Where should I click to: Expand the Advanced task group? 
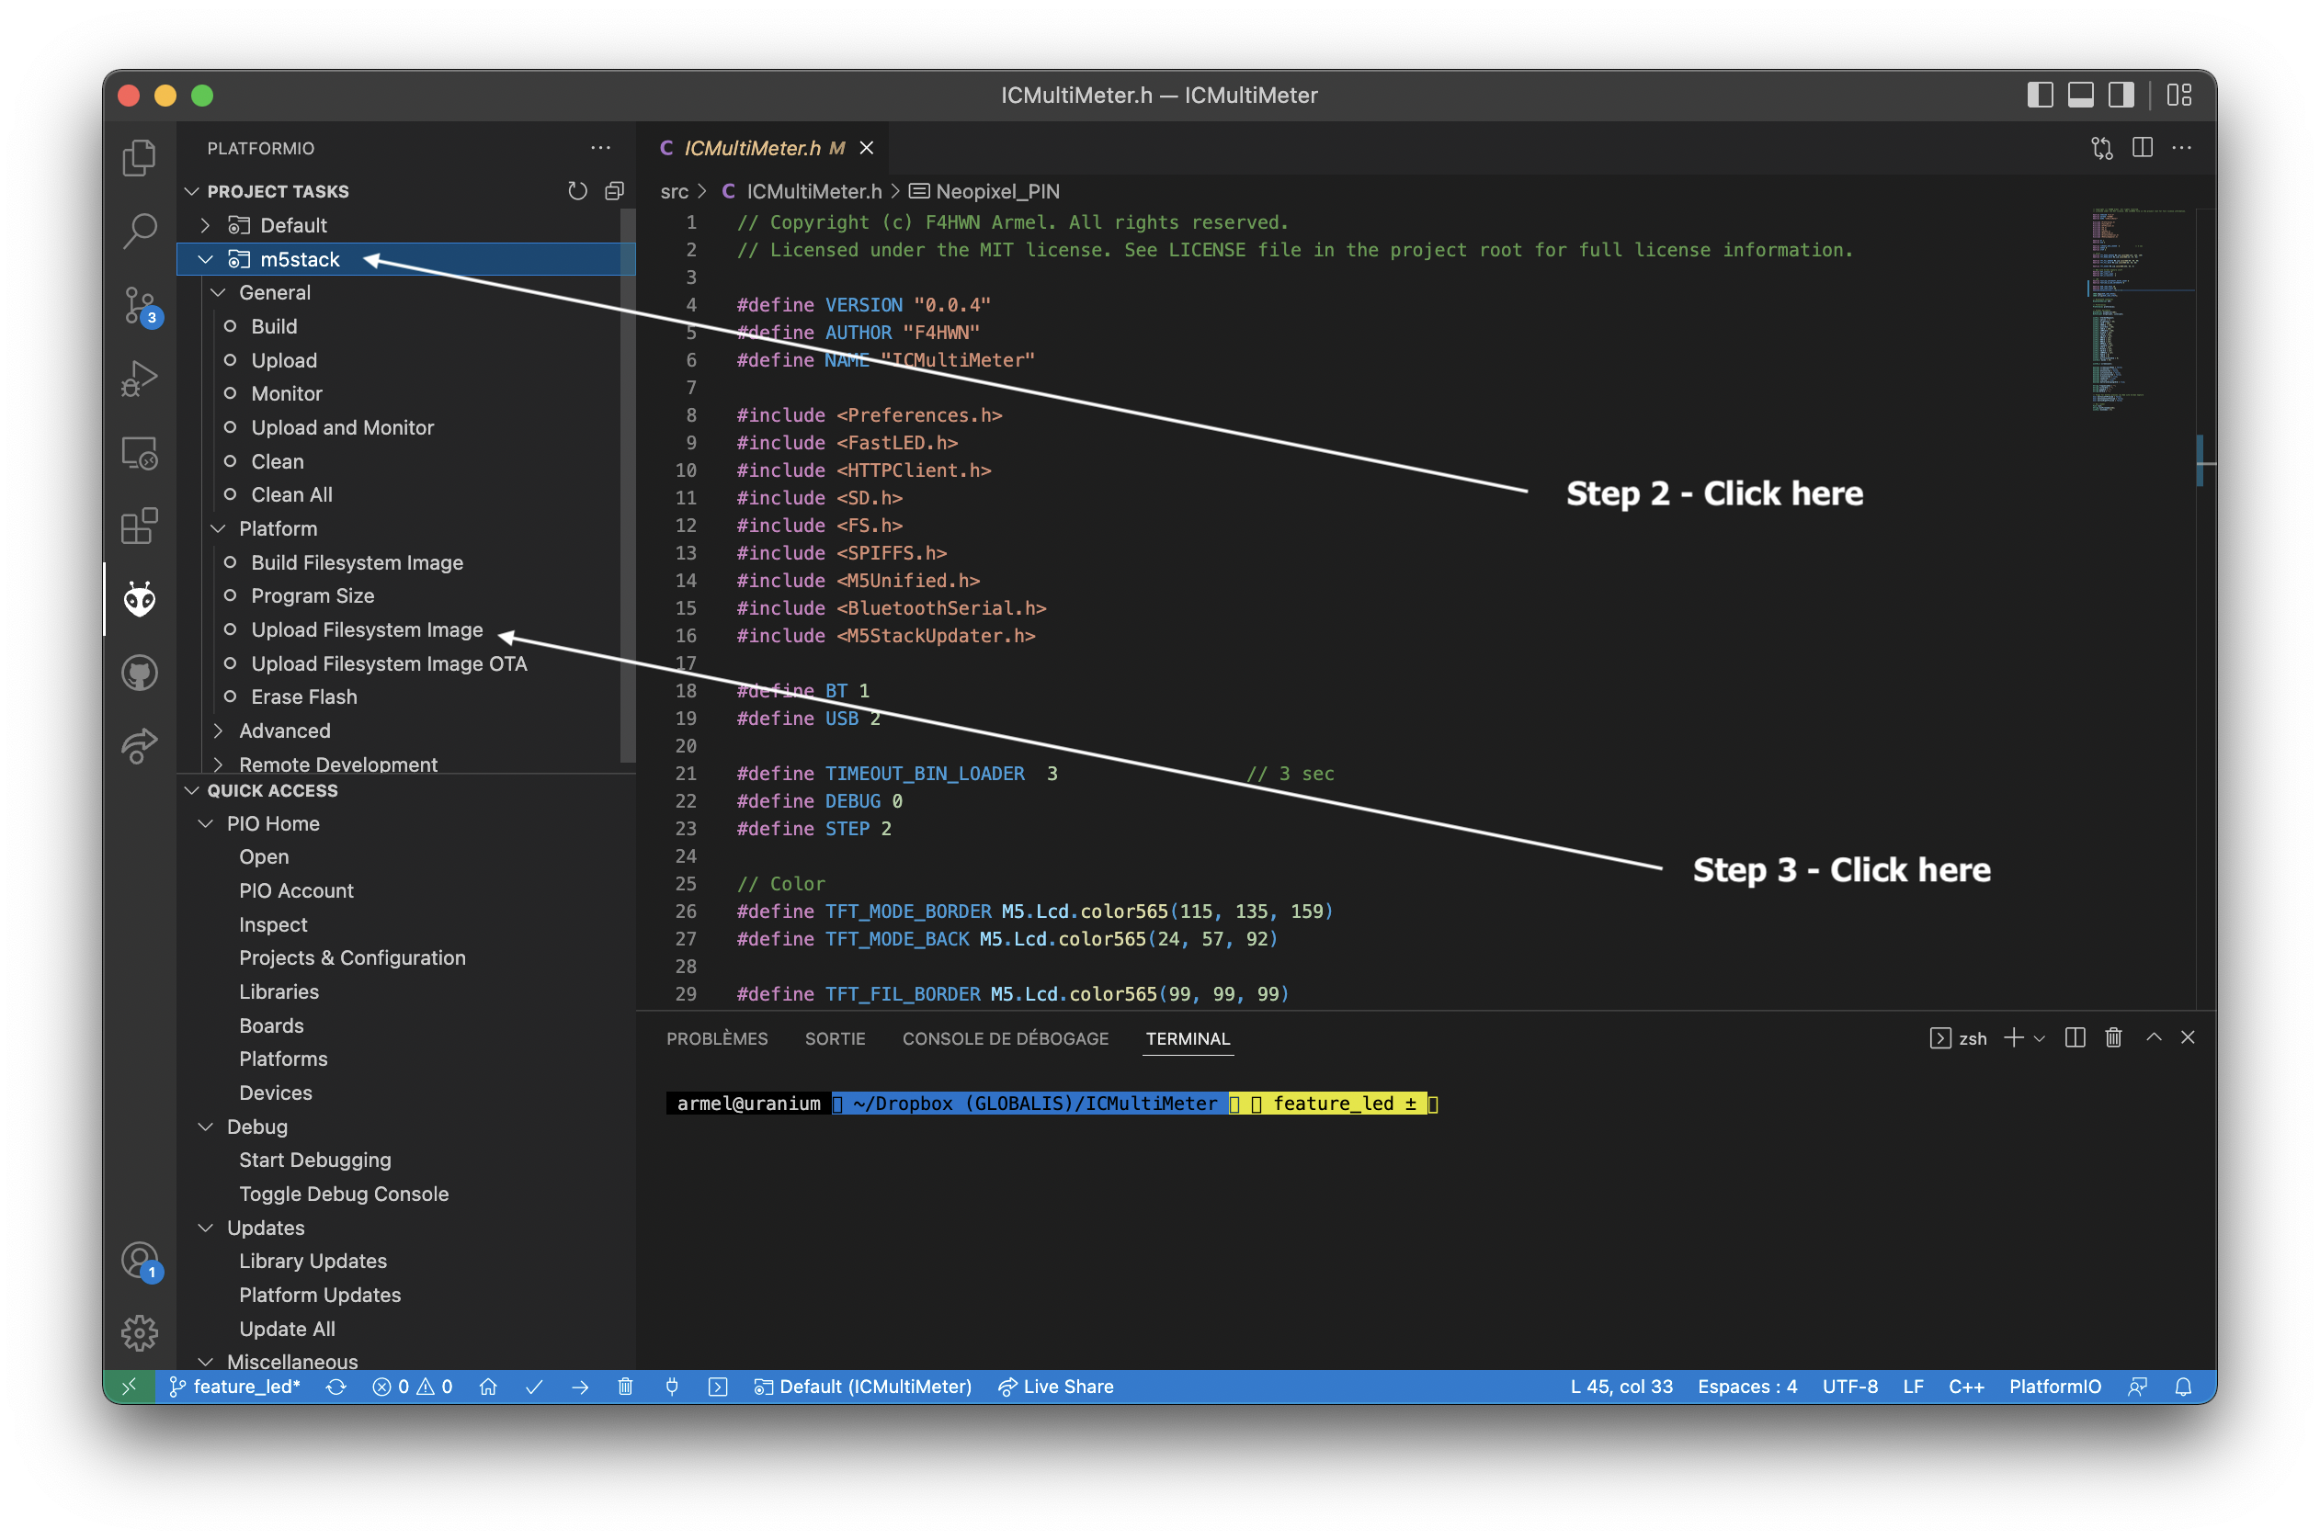point(218,730)
